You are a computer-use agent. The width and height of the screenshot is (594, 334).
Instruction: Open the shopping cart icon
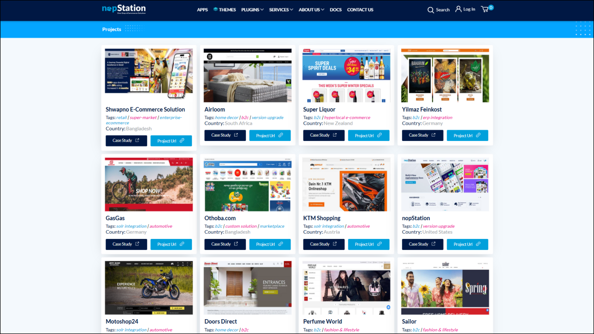coord(485,9)
